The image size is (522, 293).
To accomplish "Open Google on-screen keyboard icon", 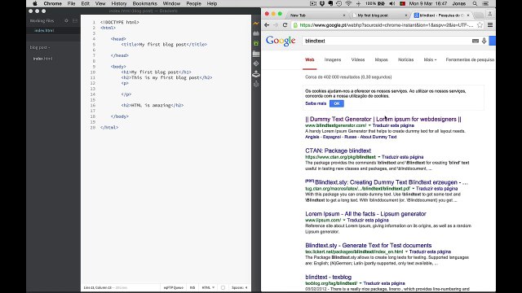I will click(476, 41).
